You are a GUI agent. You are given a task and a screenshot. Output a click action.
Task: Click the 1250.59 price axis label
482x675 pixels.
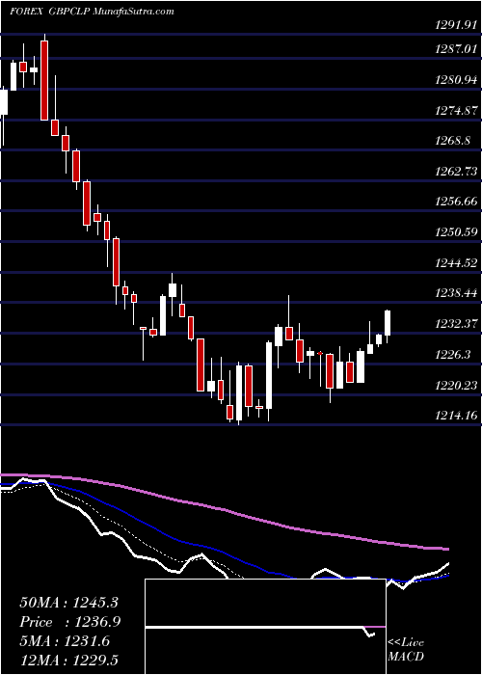click(x=456, y=232)
